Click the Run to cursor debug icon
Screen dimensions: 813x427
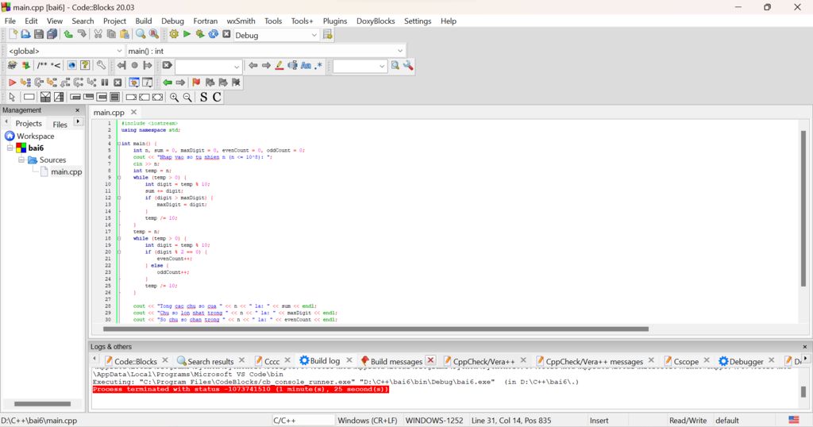[25, 83]
